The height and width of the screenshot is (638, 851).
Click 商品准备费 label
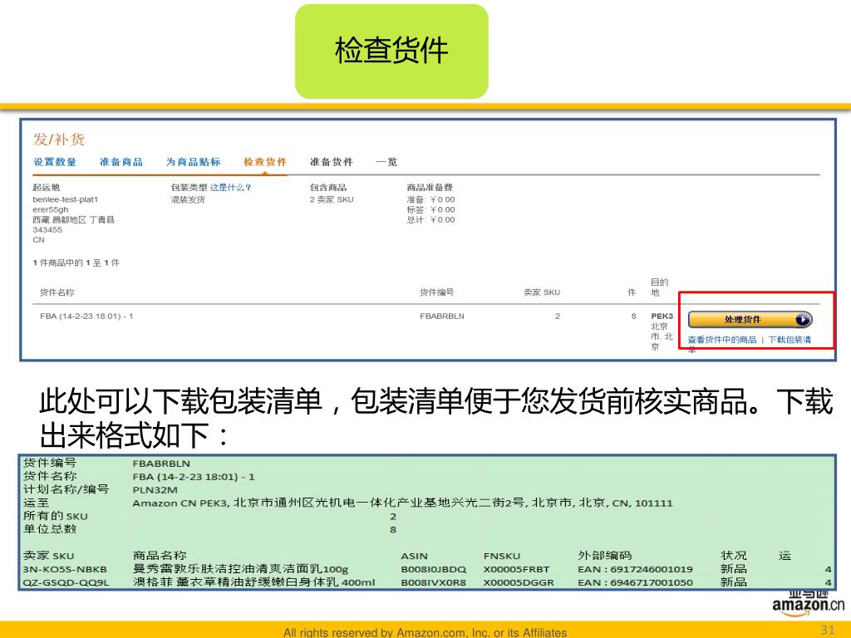(430, 187)
